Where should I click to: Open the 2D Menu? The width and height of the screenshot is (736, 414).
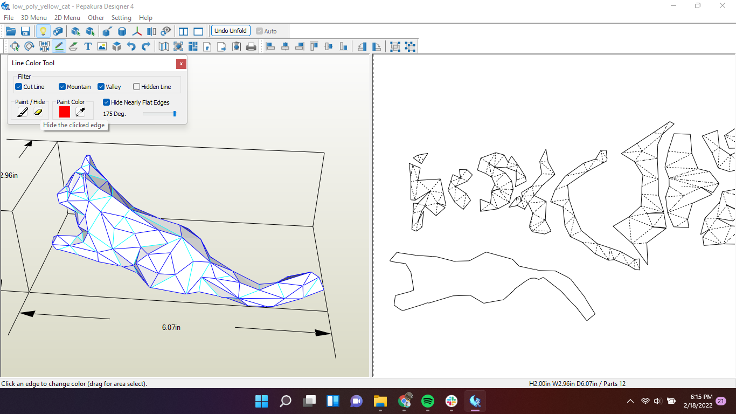[67, 17]
